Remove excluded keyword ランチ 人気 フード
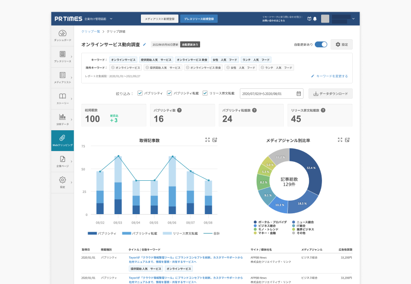 click(x=262, y=68)
